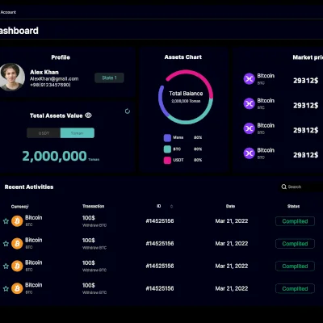This screenshot has width=323, height=323.
Task: Sort by the ID column arrow
Action: click(171, 207)
